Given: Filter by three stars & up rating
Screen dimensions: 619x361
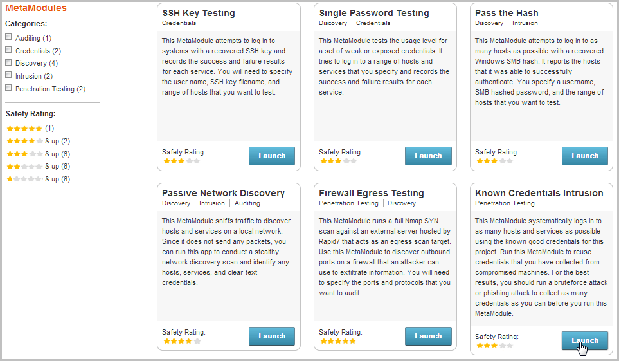Looking at the screenshot, I should coord(24,154).
